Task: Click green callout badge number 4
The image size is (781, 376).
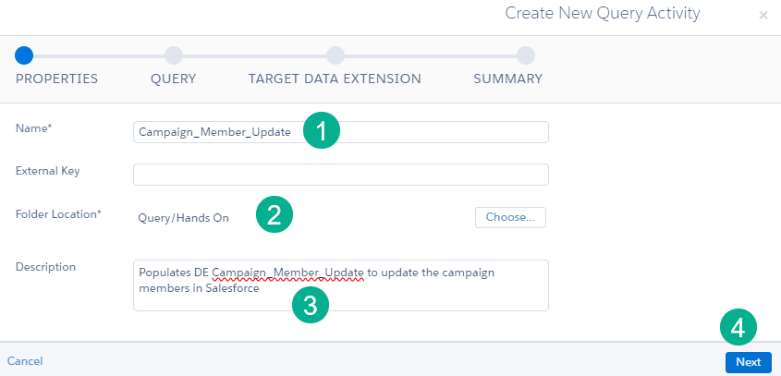Action: tap(738, 327)
